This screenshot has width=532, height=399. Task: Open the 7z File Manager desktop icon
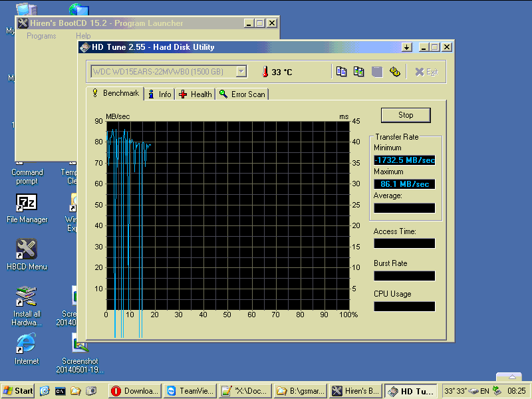click(27, 208)
